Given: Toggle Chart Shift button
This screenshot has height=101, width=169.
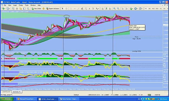Looking at the screenshot, I should coord(127,9).
